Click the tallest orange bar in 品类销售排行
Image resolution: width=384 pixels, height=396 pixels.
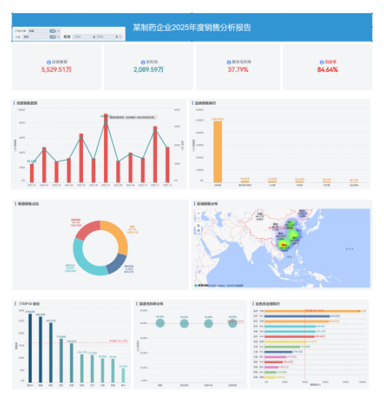pyautogui.click(x=217, y=152)
